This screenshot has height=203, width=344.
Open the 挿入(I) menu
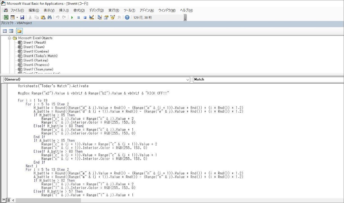(x=64, y=10)
